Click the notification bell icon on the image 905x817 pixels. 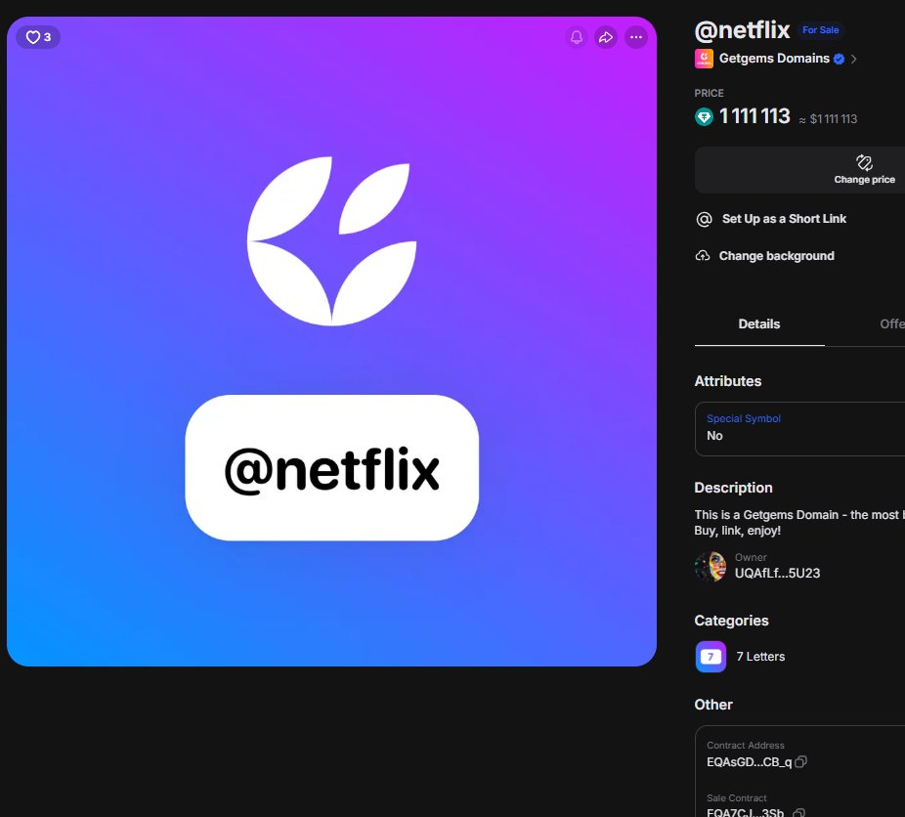pos(576,37)
